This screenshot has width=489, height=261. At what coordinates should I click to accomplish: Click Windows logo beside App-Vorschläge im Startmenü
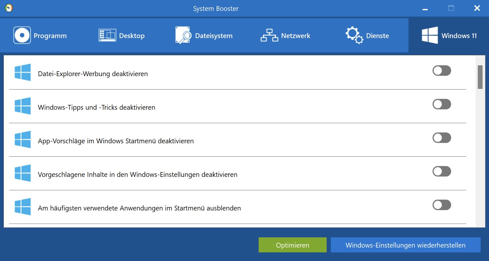(x=23, y=139)
